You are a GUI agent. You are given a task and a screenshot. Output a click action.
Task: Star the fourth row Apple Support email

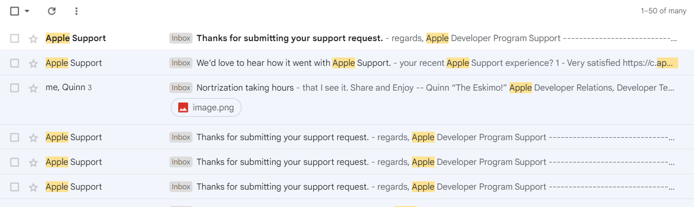33,138
